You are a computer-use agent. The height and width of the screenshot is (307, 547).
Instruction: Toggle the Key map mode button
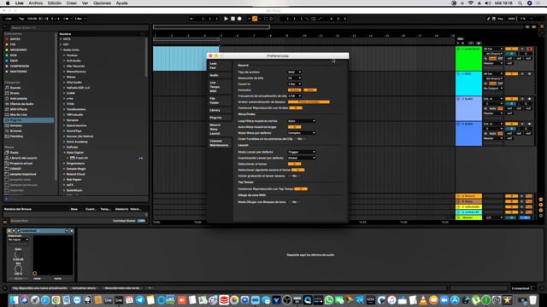click(x=500, y=19)
